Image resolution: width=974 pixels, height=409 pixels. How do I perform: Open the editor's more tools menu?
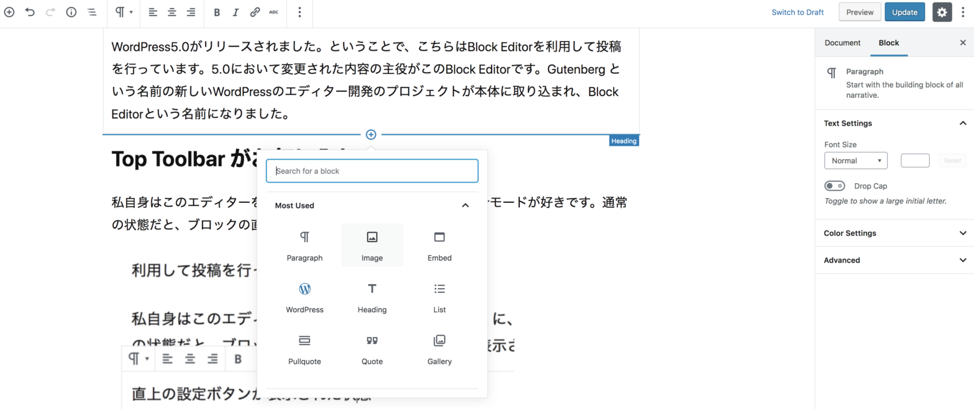(x=963, y=12)
